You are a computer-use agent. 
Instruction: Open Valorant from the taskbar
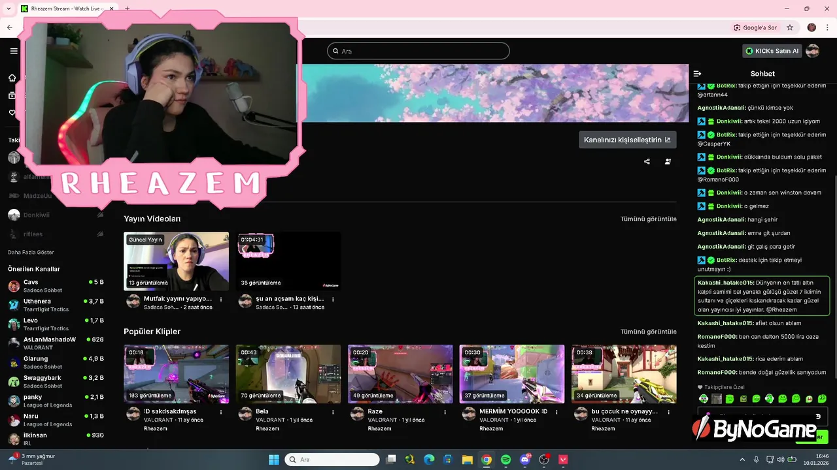coord(563,460)
